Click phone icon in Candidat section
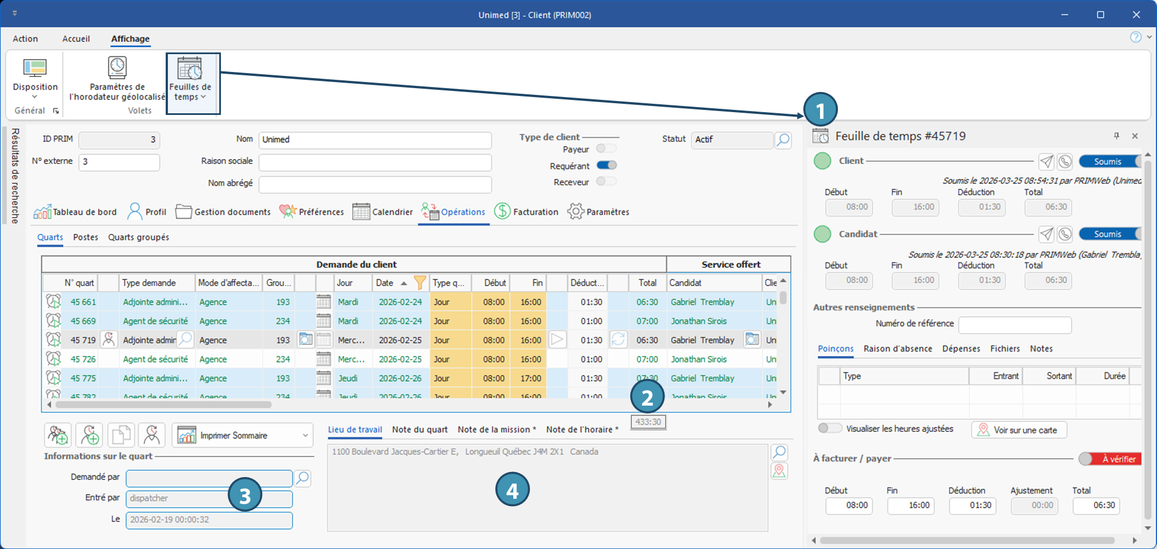 point(1065,234)
